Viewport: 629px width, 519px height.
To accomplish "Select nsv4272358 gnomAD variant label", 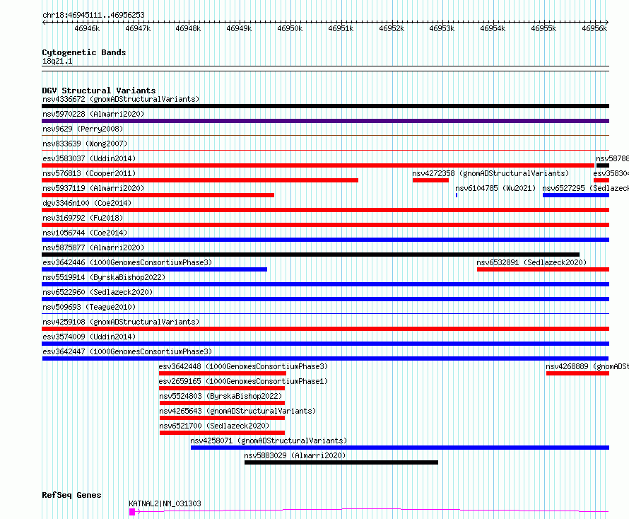I will 490,173.
